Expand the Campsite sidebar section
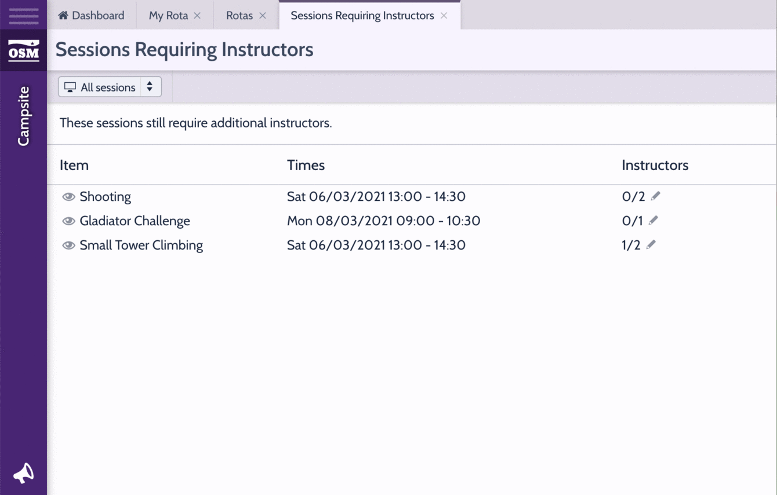 click(23, 116)
